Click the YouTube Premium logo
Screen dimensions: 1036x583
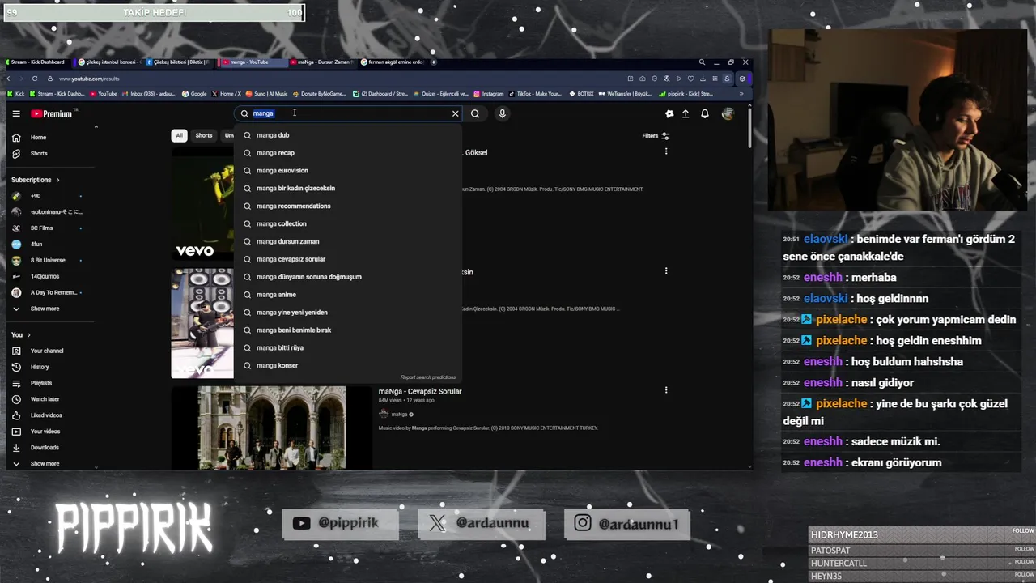52,114
